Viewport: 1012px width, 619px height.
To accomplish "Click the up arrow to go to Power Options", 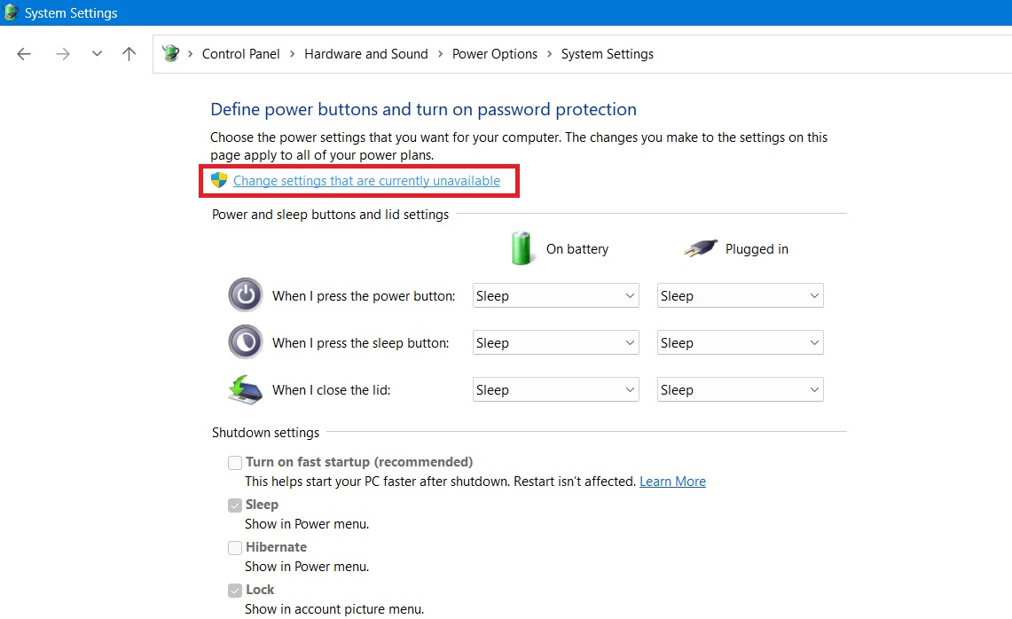I will [x=129, y=54].
